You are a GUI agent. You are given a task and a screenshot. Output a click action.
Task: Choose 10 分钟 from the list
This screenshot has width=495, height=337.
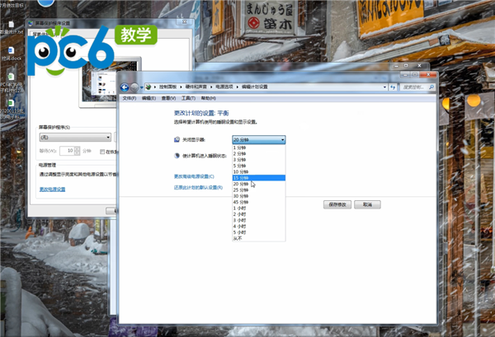click(x=259, y=172)
